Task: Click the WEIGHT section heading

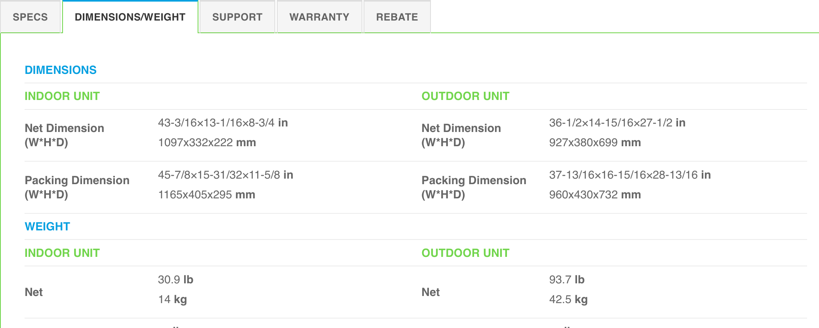Action: [47, 226]
